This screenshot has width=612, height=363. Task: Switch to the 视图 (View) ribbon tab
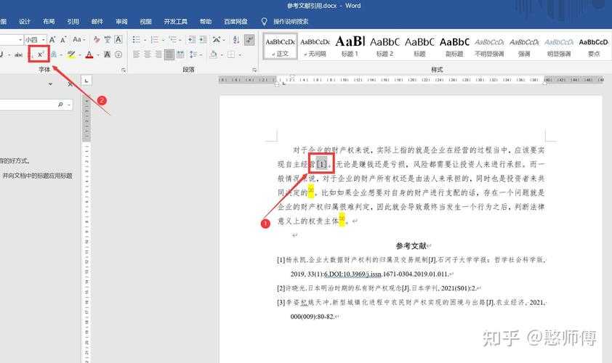[x=145, y=22]
